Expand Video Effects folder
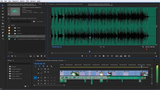Viewport: 160px width, 90px height. pos(7,76)
